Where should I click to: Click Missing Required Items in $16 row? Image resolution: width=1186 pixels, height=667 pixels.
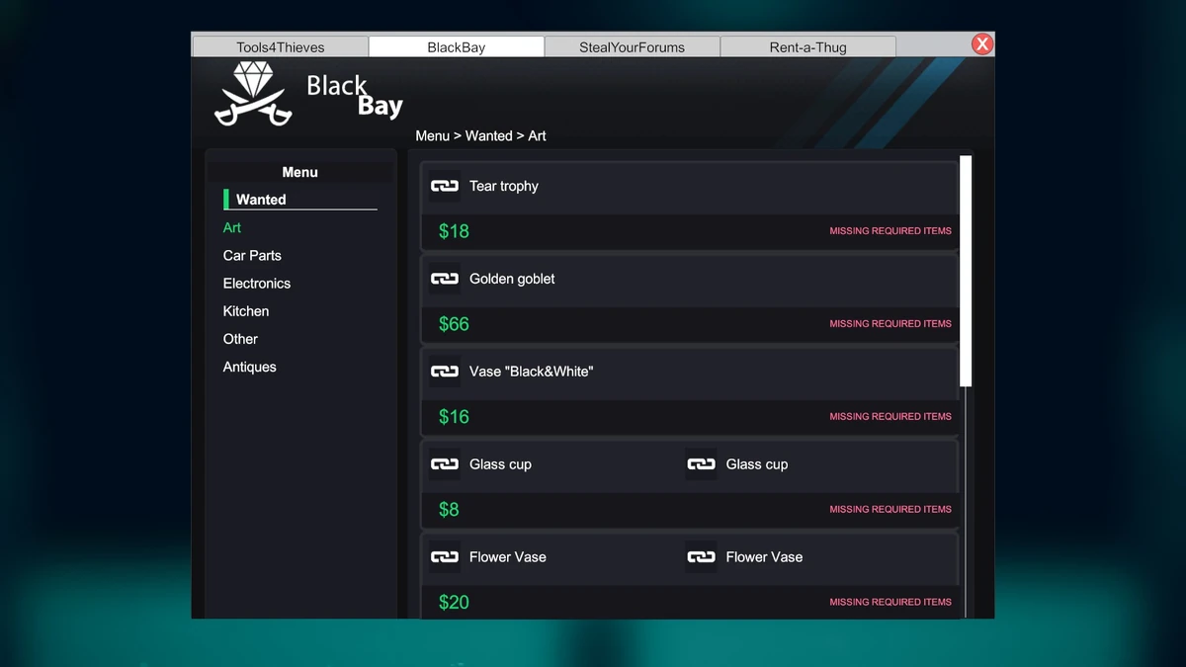pos(890,417)
